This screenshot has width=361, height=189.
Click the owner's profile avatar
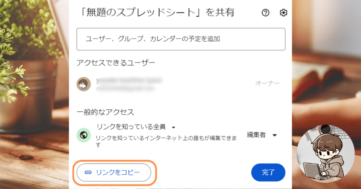tap(83, 84)
